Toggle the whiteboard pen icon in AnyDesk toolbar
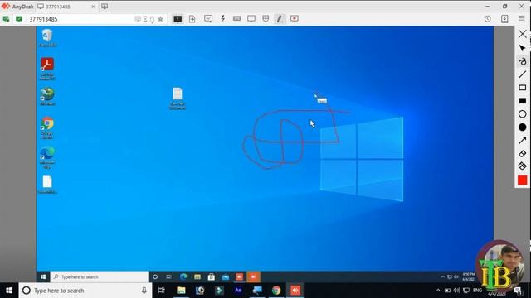The width and height of the screenshot is (531, 298). (280, 19)
